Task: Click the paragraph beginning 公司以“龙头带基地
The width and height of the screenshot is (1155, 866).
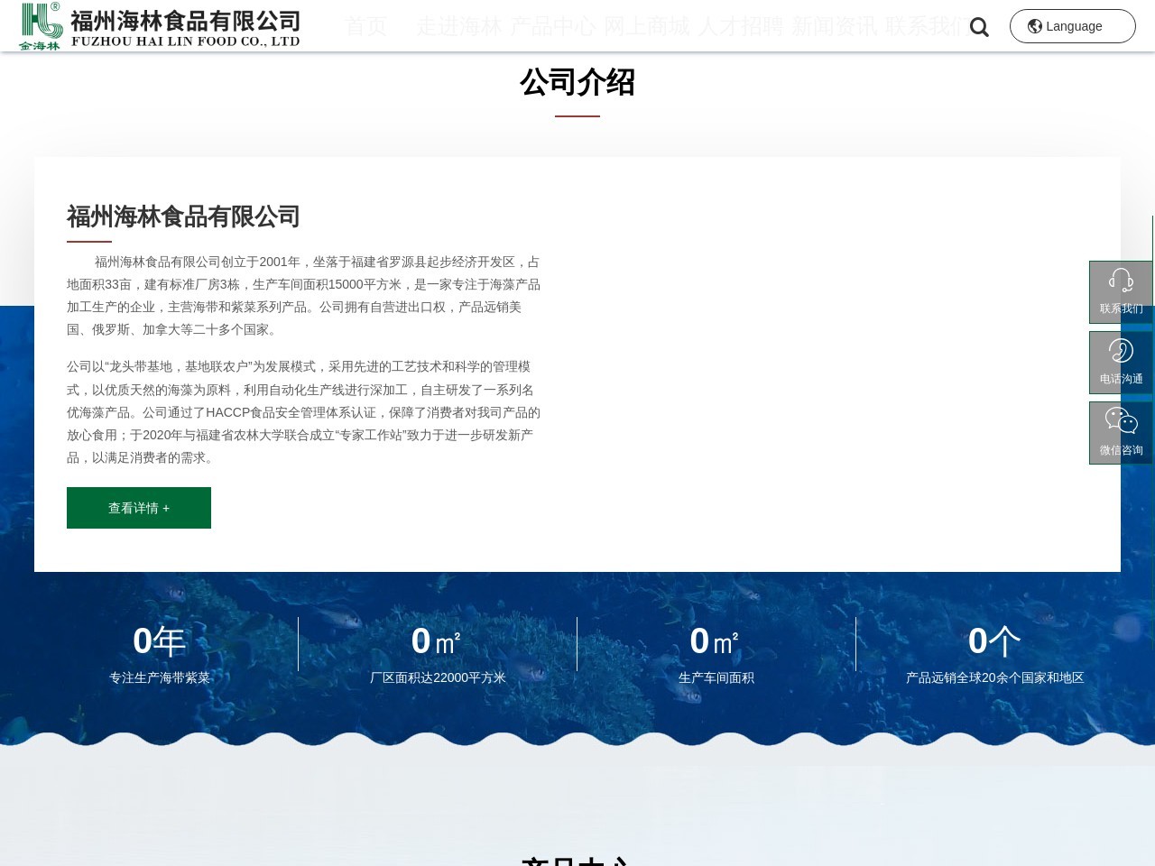Action: click(304, 412)
